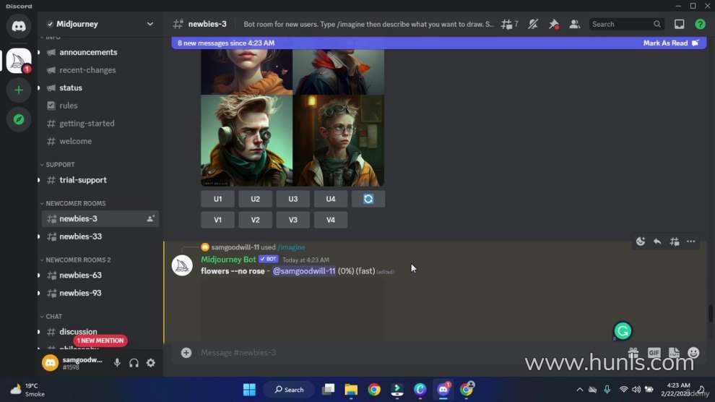The width and height of the screenshot is (715, 402).
Task: Click the /imagine command link
Action: (x=291, y=247)
